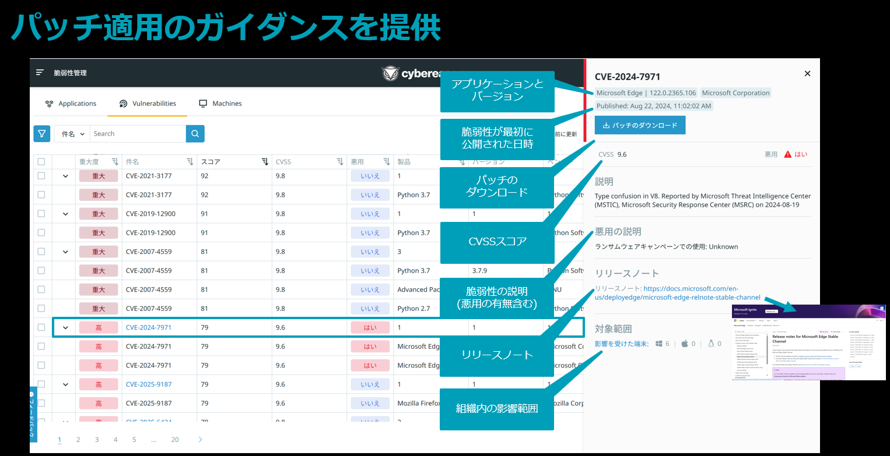
Task: Sort by the スコア column sort icon
Action: tap(265, 162)
